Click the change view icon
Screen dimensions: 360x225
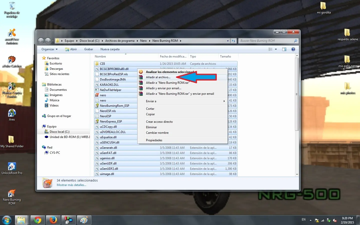[x=270, y=49]
